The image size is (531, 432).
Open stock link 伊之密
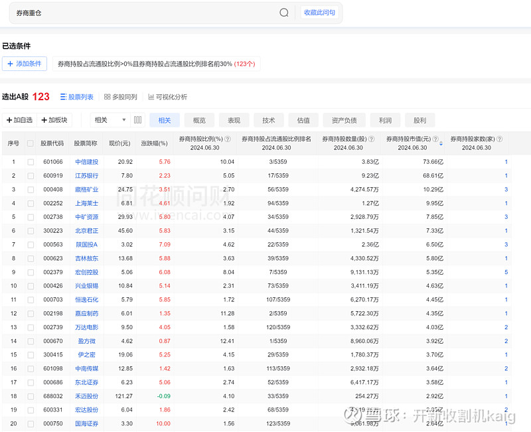(87, 355)
